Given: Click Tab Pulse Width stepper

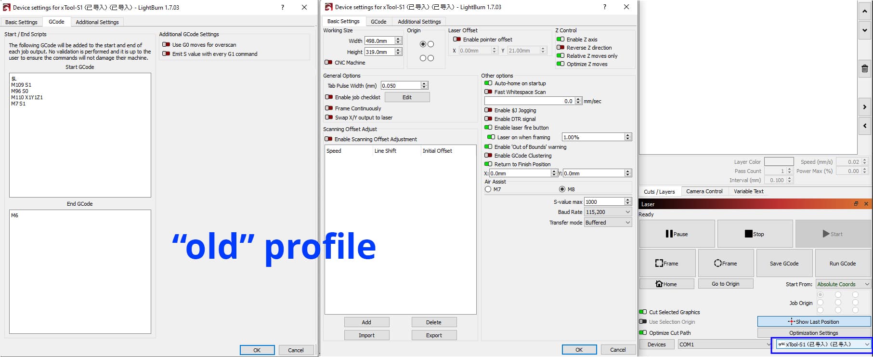Looking at the screenshot, I should click(424, 85).
